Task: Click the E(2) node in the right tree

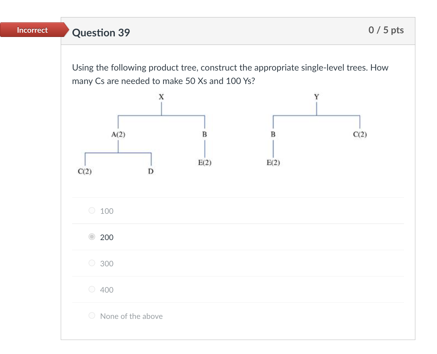Action: [x=273, y=162]
